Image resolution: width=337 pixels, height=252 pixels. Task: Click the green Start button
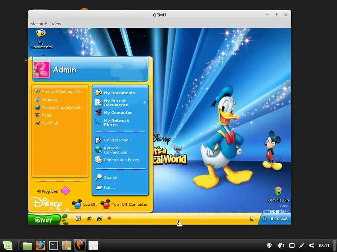[44, 220]
